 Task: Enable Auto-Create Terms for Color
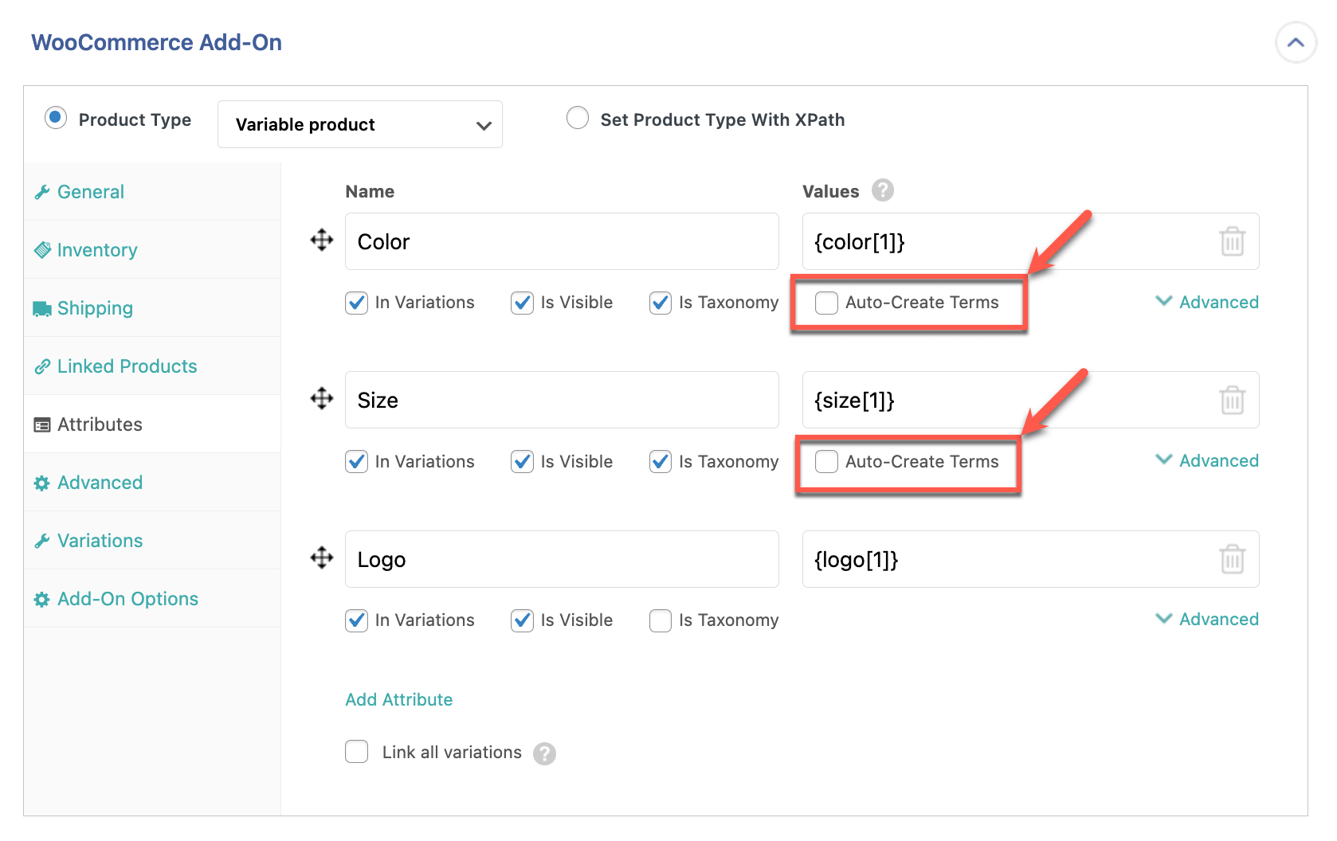(826, 303)
